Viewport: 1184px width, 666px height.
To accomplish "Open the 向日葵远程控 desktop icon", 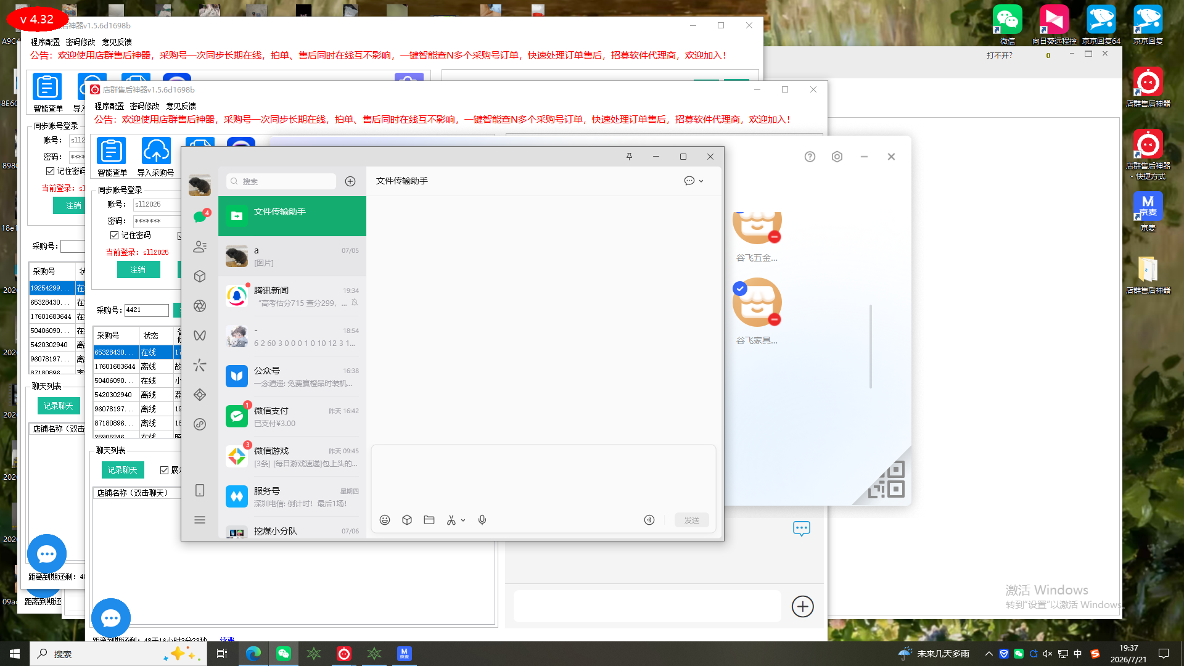I will 1054,26.
